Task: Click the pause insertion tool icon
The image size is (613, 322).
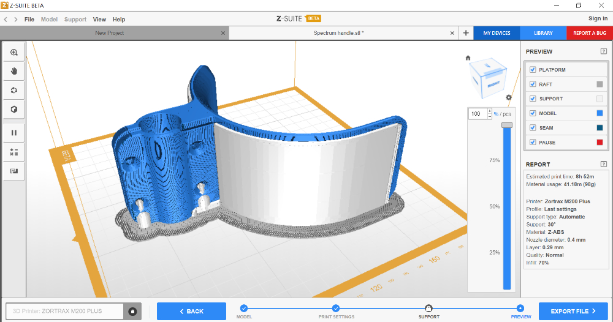Action: point(14,133)
